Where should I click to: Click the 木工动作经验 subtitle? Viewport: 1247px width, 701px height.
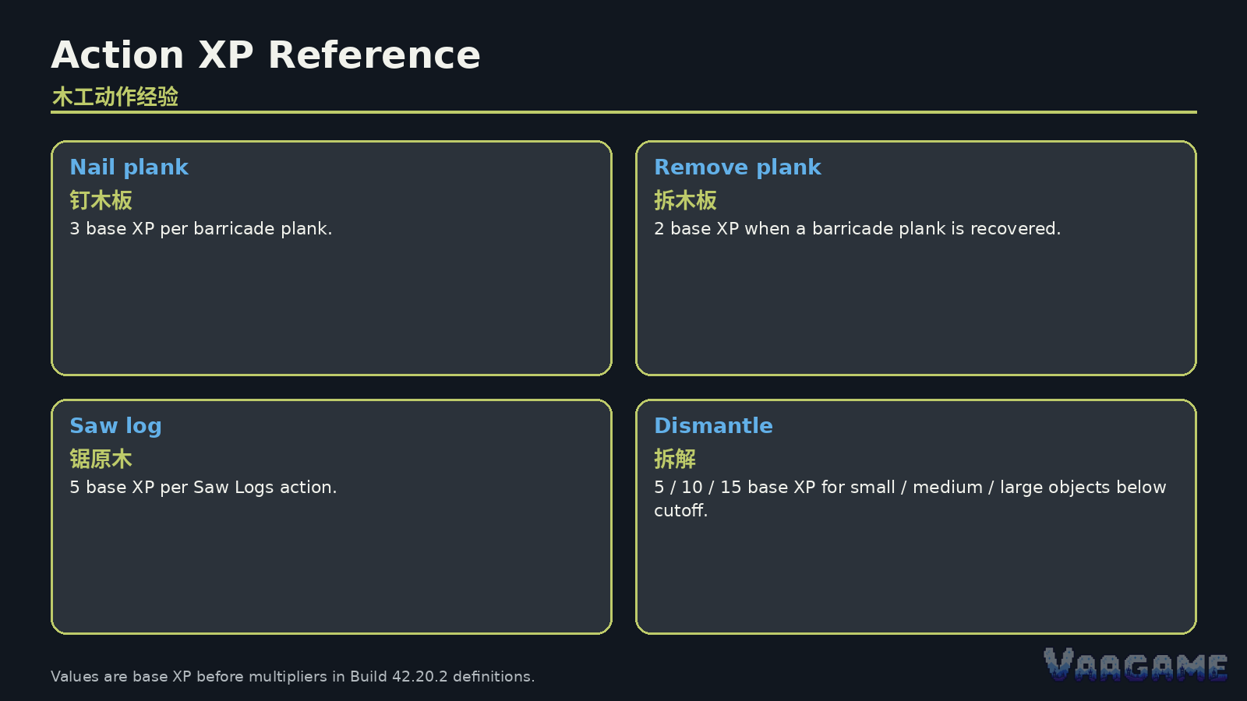click(115, 97)
